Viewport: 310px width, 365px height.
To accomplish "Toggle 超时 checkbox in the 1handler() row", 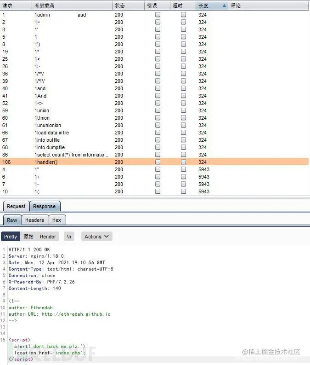I will pyautogui.click(x=183, y=162).
